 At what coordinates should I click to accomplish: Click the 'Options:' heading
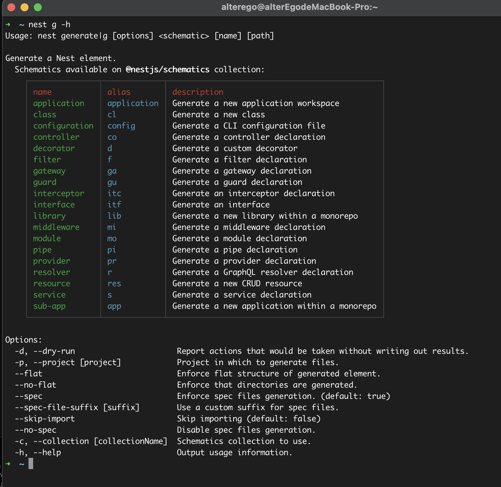pyautogui.click(x=24, y=340)
